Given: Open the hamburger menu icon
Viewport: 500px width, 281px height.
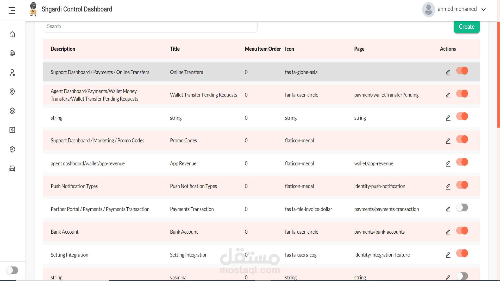Looking at the screenshot, I should 12,10.
